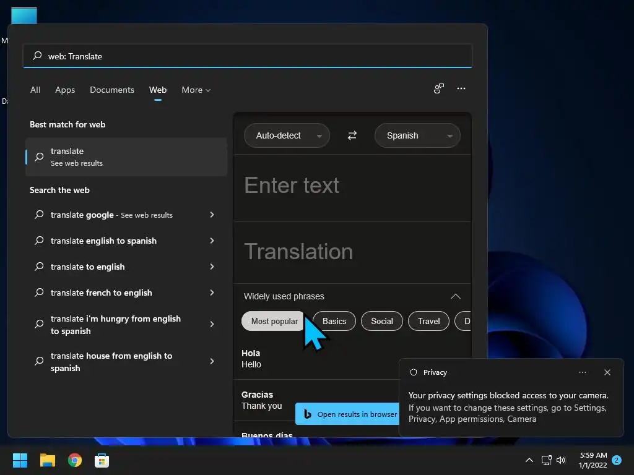This screenshot has width=634, height=475.
Task: Click the swap languages arrows icon
Action: [x=352, y=135]
